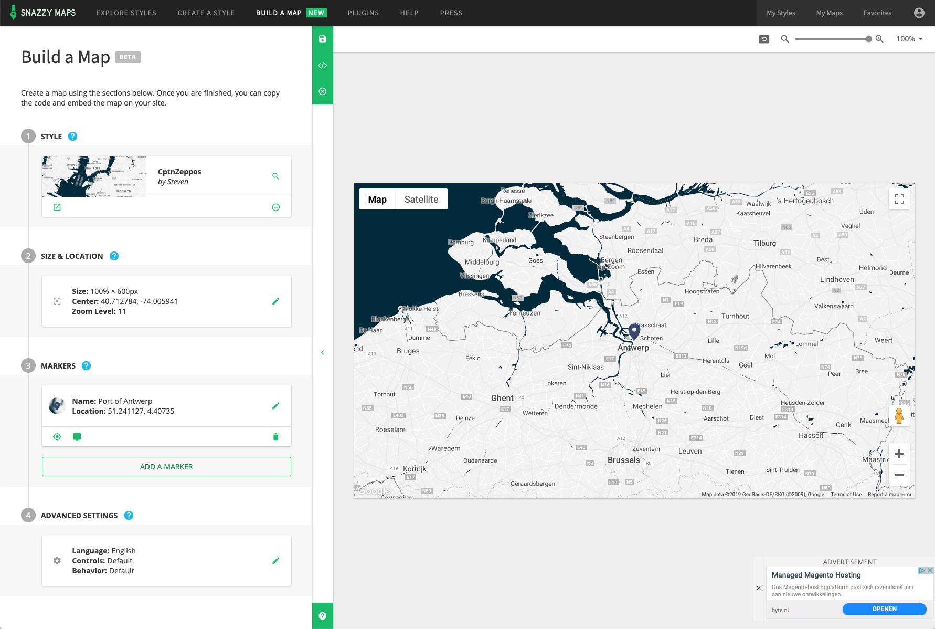
Task: Edit the Port of Antwerp marker
Action: coord(275,406)
